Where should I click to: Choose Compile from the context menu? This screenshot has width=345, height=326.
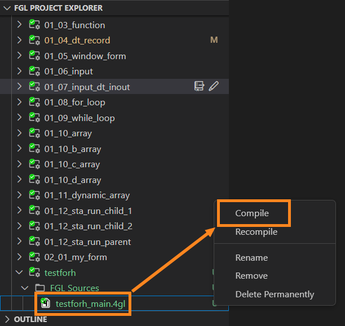(252, 213)
